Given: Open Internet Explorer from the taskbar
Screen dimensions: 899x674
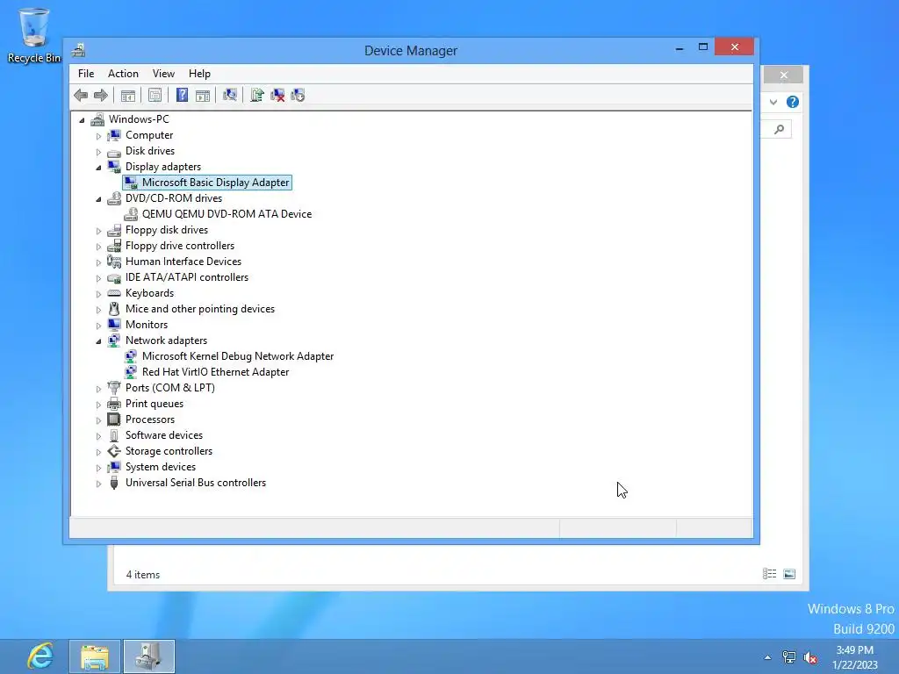Looking at the screenshot, I should point(40,656).
